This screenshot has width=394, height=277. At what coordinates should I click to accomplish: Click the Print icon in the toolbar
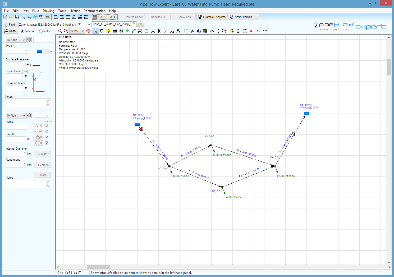pos(35,17)
